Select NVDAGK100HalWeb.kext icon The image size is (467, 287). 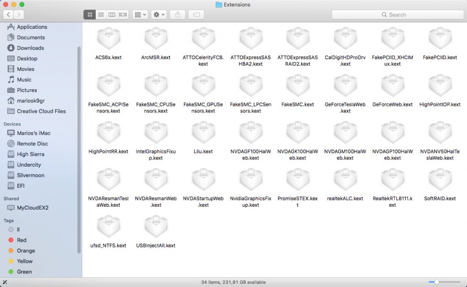[x=298, y=133]
